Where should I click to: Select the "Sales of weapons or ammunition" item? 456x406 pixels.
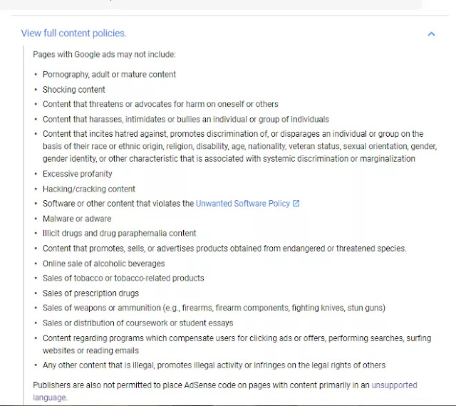click(214, 308)
